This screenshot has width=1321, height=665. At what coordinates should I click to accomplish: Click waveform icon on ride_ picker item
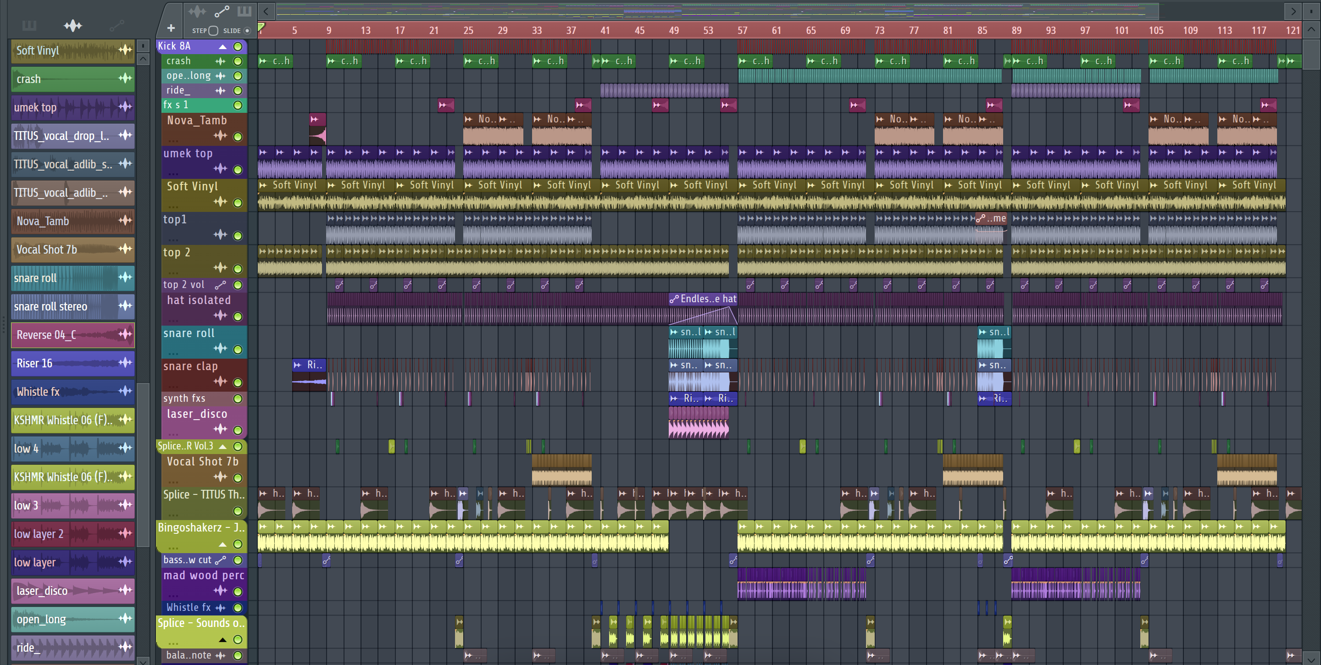point(125,647)
